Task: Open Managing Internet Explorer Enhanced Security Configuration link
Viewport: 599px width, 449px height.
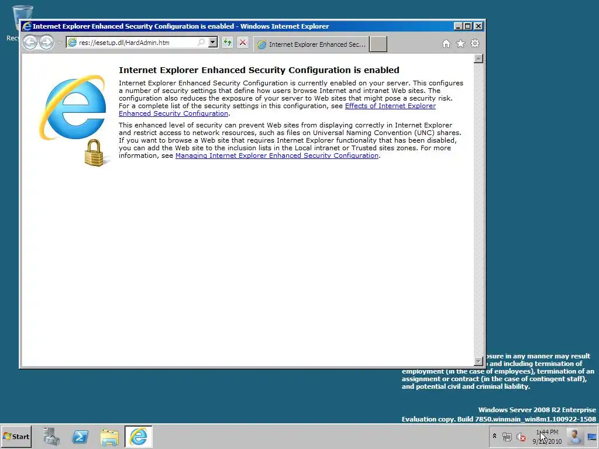Action: point(277,156)
